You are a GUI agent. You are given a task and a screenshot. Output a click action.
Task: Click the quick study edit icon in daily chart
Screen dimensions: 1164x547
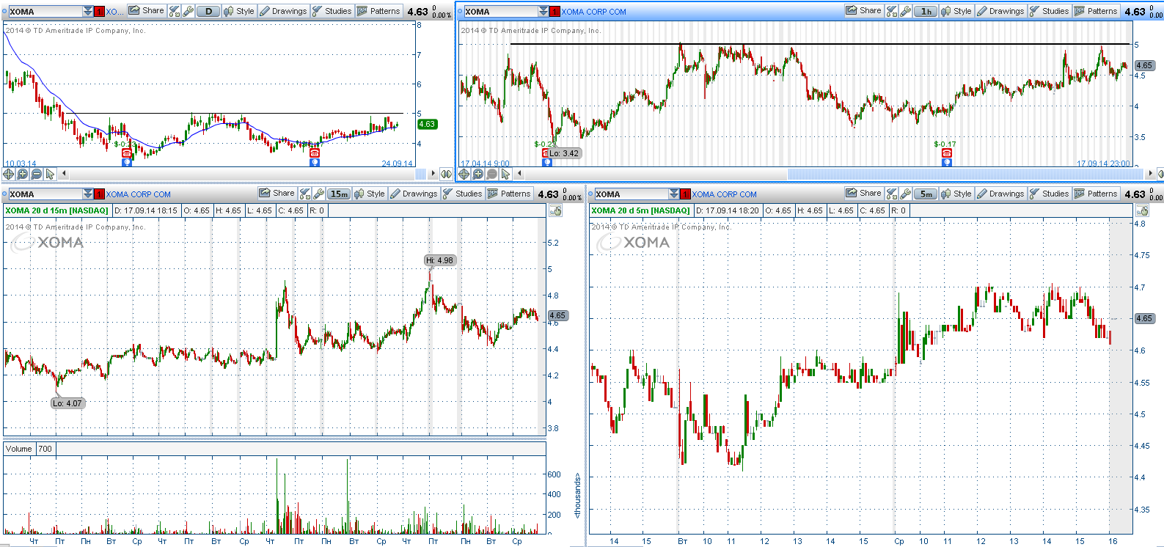pos(175,11)
